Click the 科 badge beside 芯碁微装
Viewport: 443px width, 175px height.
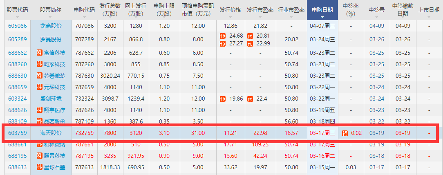click(39, 76)
